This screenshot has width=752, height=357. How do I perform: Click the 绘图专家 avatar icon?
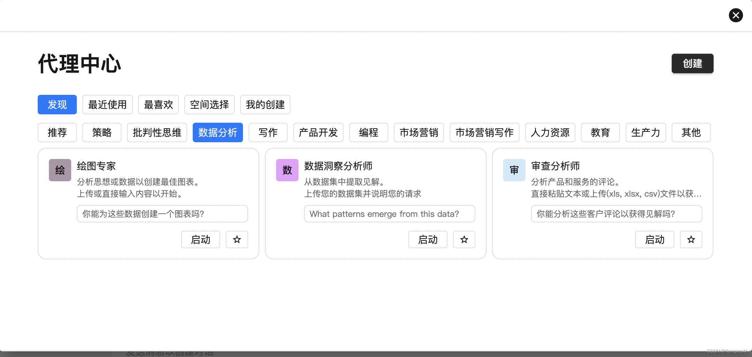pyautogui.click(x=60, y=170)
